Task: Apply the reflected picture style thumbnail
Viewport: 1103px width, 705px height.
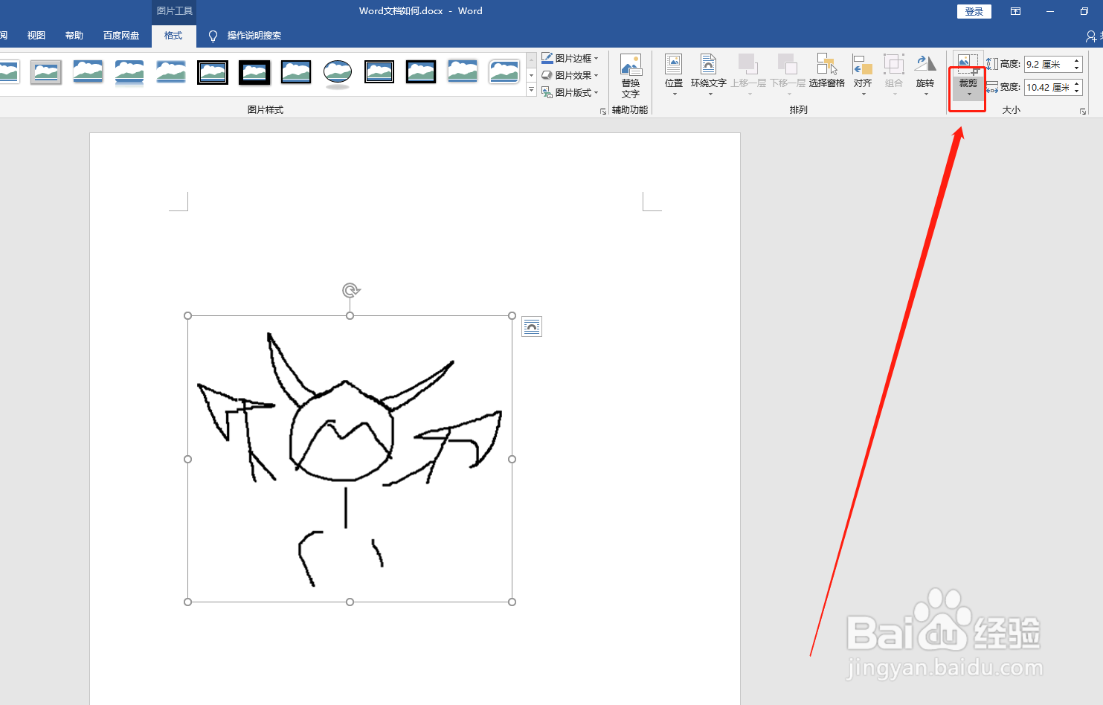Action: [129, 74]
